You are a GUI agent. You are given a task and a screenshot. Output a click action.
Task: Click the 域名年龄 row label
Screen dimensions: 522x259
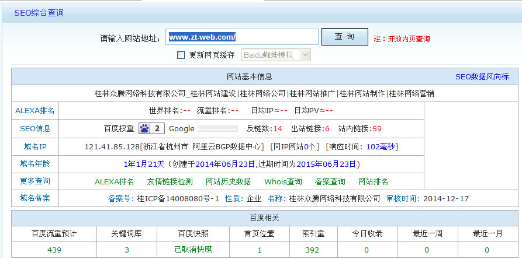click(x=35, y=163)
